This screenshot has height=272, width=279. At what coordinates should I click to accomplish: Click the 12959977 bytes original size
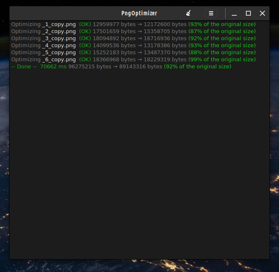pos(114,24)
